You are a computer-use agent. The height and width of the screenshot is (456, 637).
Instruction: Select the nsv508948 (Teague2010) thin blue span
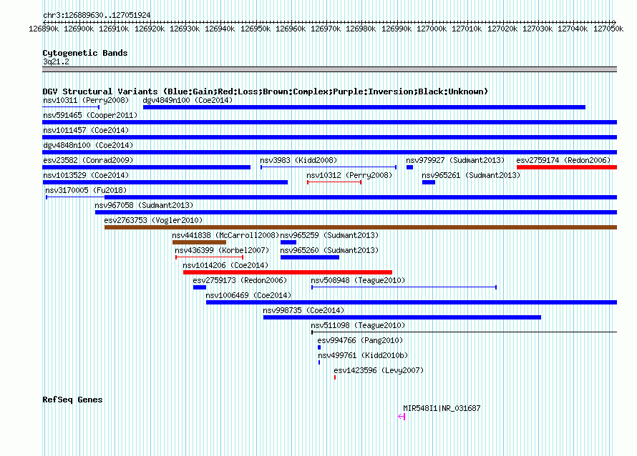click(404, 287)
